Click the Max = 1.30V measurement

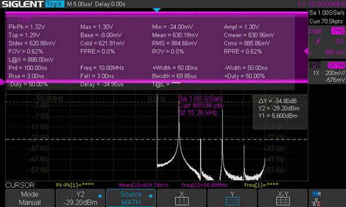click(97, 27)
